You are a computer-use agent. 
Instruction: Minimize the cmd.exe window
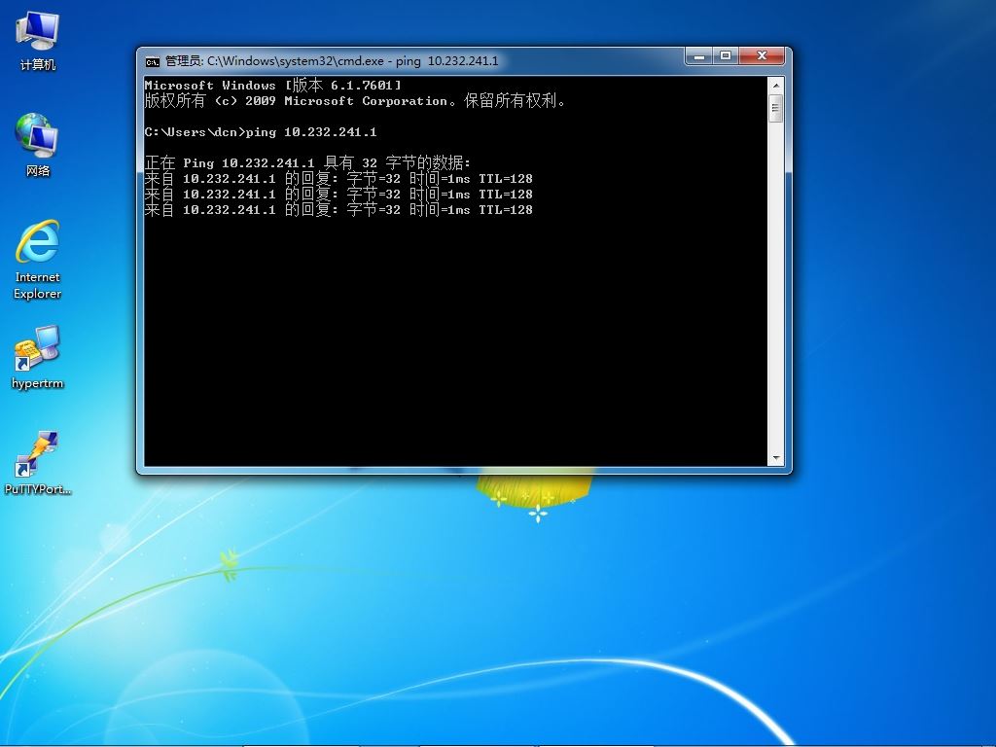click(x=699, y=56)
